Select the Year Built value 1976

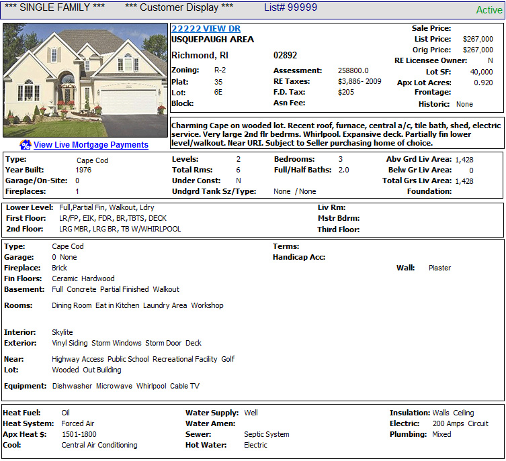(x=83, y=170)
